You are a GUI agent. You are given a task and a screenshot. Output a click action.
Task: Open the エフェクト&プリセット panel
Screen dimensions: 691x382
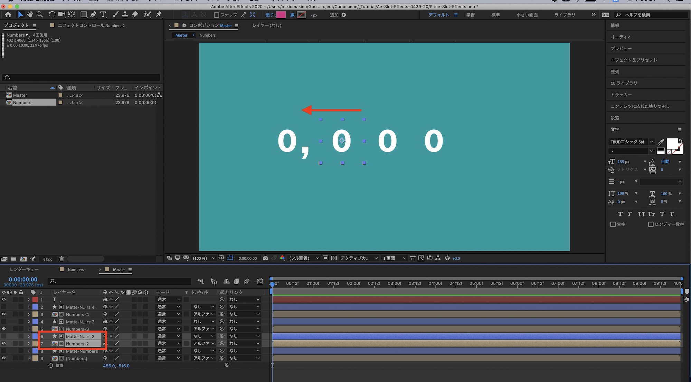(x=633, y=60)
